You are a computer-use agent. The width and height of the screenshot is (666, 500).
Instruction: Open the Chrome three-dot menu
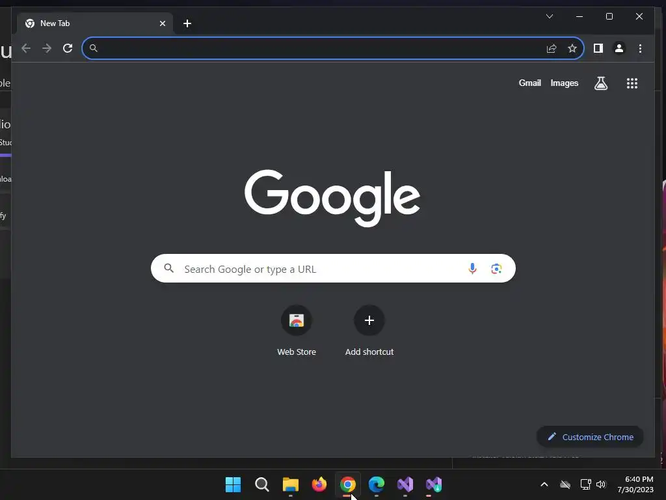(x=640, y=48)
